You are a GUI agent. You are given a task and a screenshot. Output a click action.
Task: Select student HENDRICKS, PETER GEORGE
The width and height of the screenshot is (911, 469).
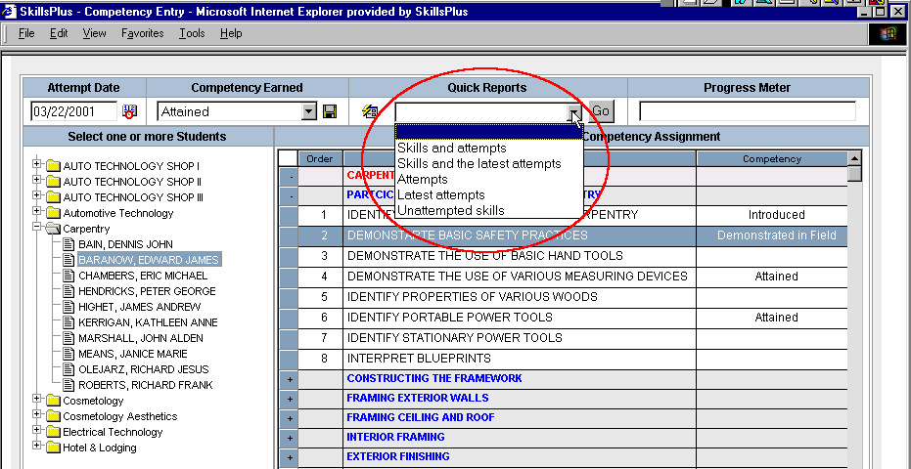click(x=147, y=291)
